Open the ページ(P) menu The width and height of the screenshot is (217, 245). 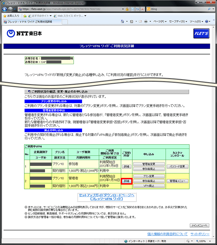(160, 21)
